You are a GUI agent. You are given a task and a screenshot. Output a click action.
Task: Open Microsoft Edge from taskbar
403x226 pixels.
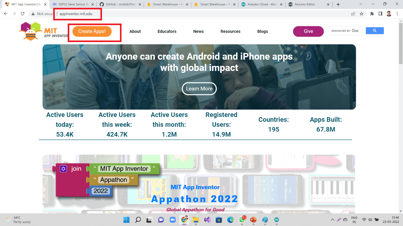[230, 220]
